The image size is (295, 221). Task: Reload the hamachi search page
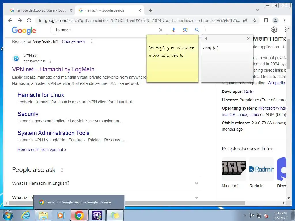29,20
